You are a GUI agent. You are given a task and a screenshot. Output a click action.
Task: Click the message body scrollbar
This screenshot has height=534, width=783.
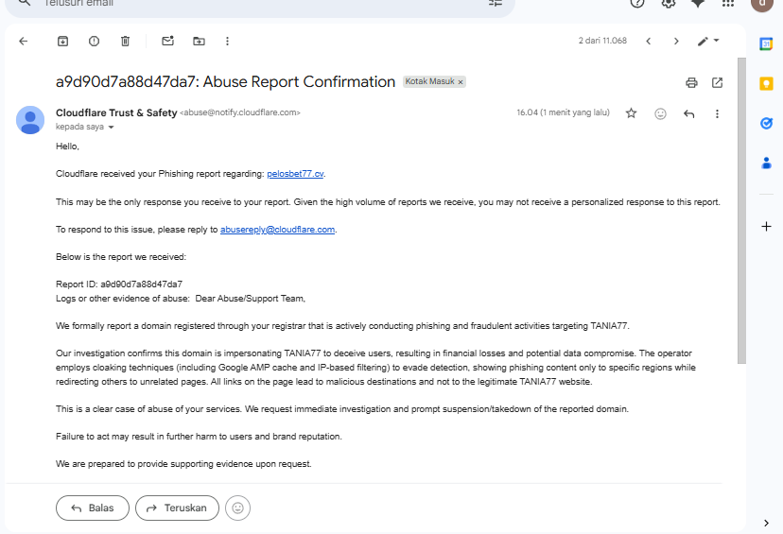tap(741, 211)
